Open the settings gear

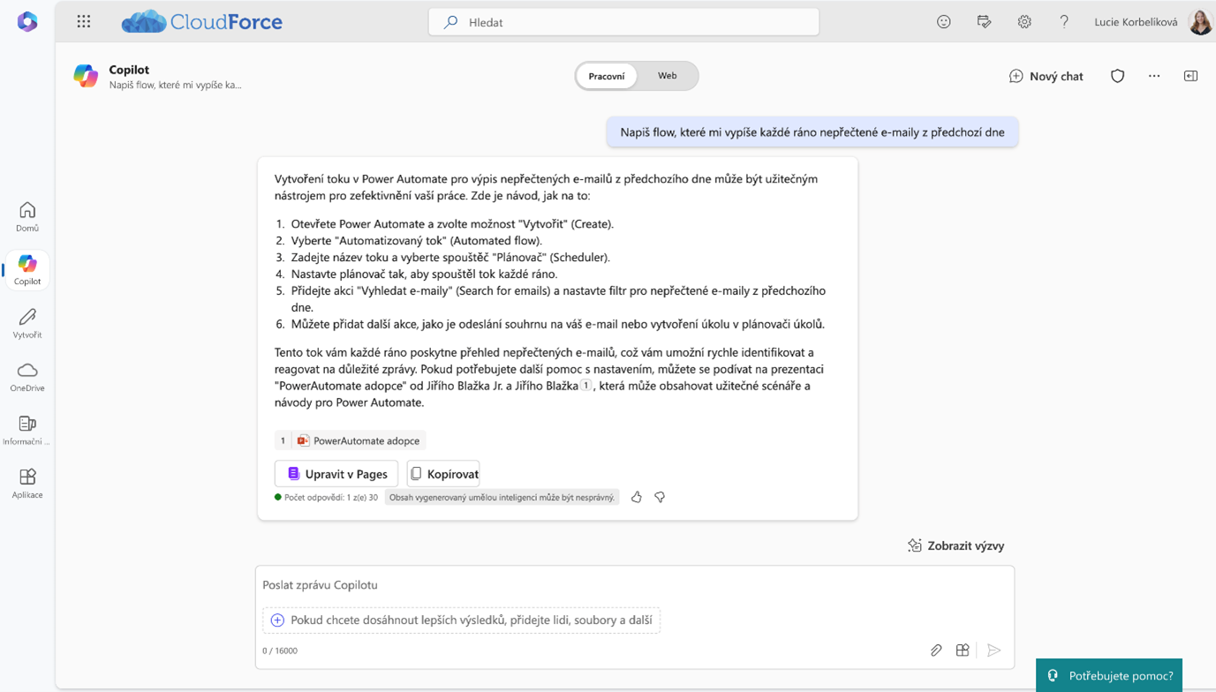click(1024, 22)
